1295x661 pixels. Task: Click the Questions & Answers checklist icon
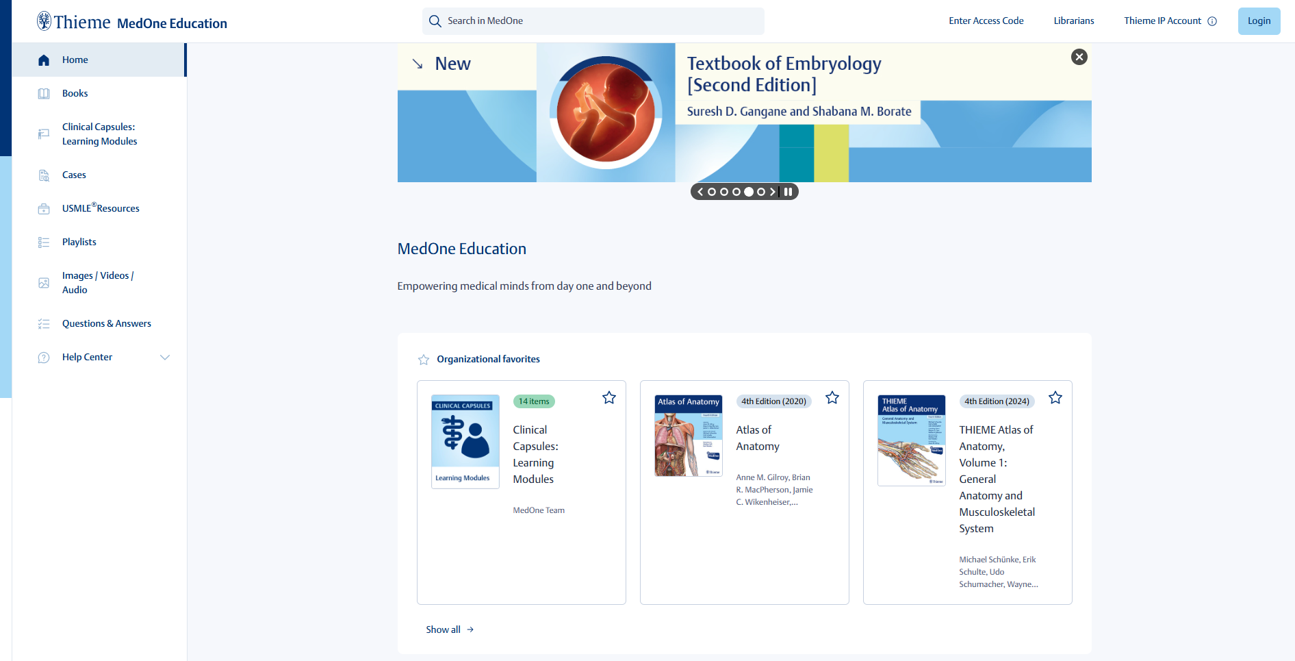click(44, 323)
